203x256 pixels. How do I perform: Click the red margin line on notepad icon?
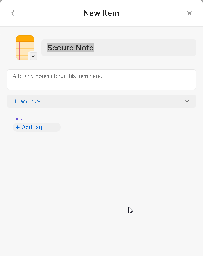pos(20,51)
